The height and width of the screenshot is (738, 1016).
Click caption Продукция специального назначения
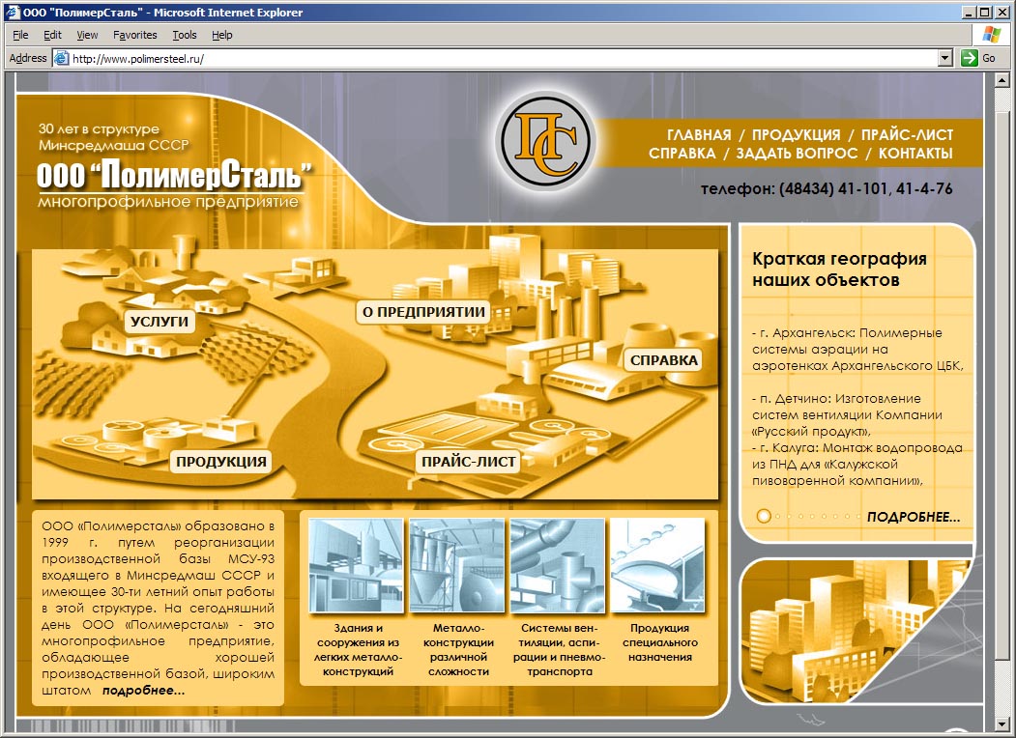[x=659, y=642]
